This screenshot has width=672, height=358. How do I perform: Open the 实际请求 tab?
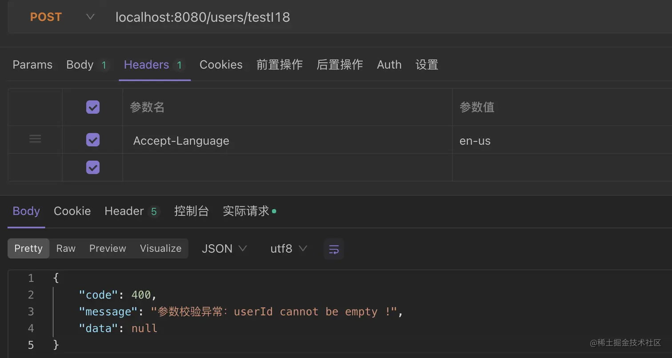point(249,211)
